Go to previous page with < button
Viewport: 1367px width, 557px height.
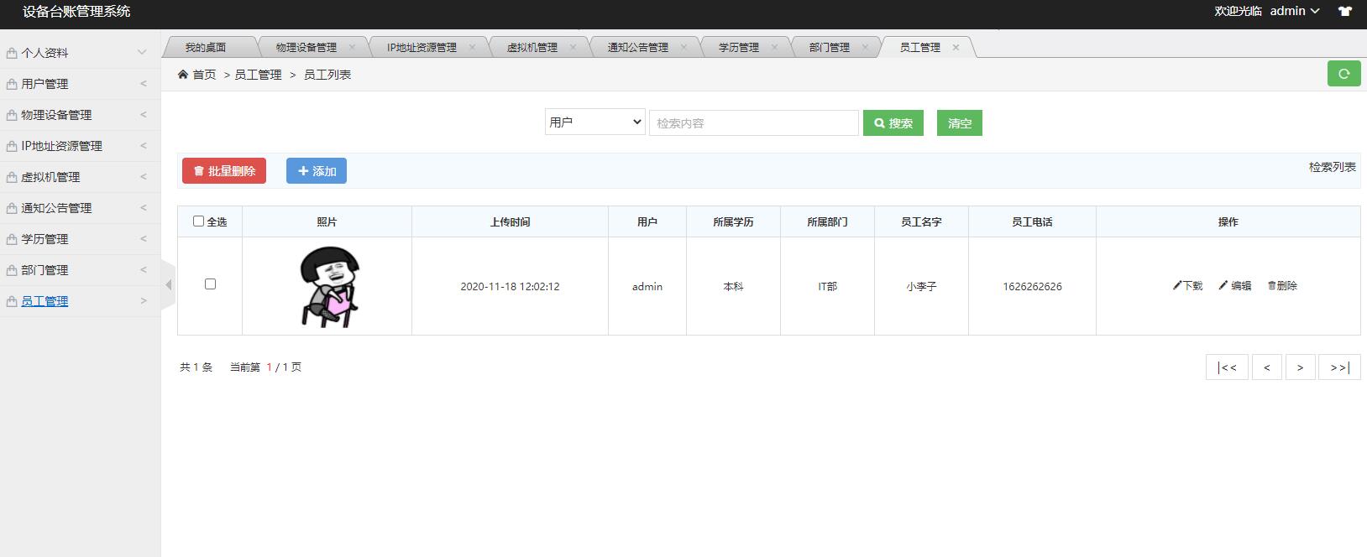pos(1266,367)
